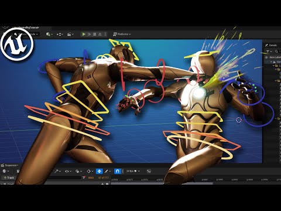281x211 pixels.
Task: Open the Platforms dropdown
Action: click(122, 34)
